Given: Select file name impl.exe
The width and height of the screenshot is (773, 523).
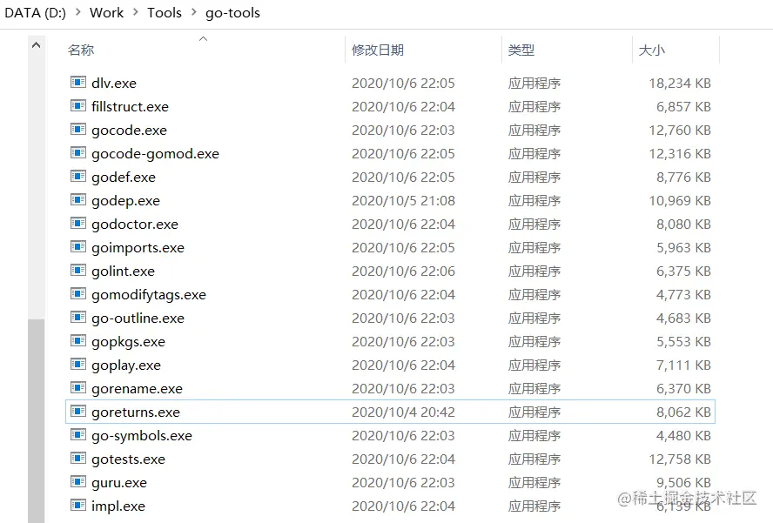Looking at the screenshot, I should click(118, 506).
